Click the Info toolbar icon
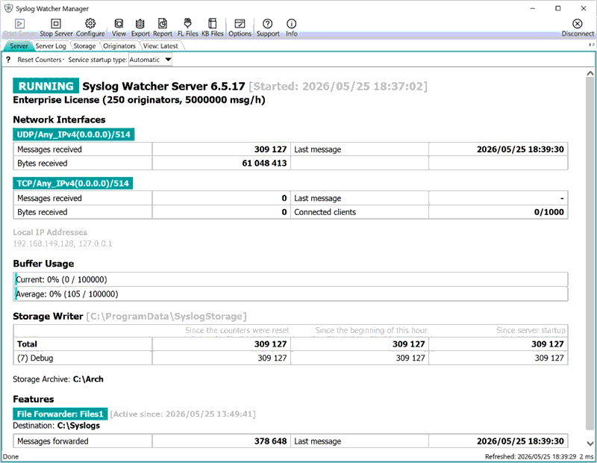Screen dimensions: 597x463 pyautogui.click(x=292, y=24)
